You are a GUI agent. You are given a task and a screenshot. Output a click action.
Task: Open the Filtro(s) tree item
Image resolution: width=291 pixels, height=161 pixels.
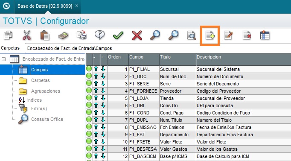coord(39,108)
